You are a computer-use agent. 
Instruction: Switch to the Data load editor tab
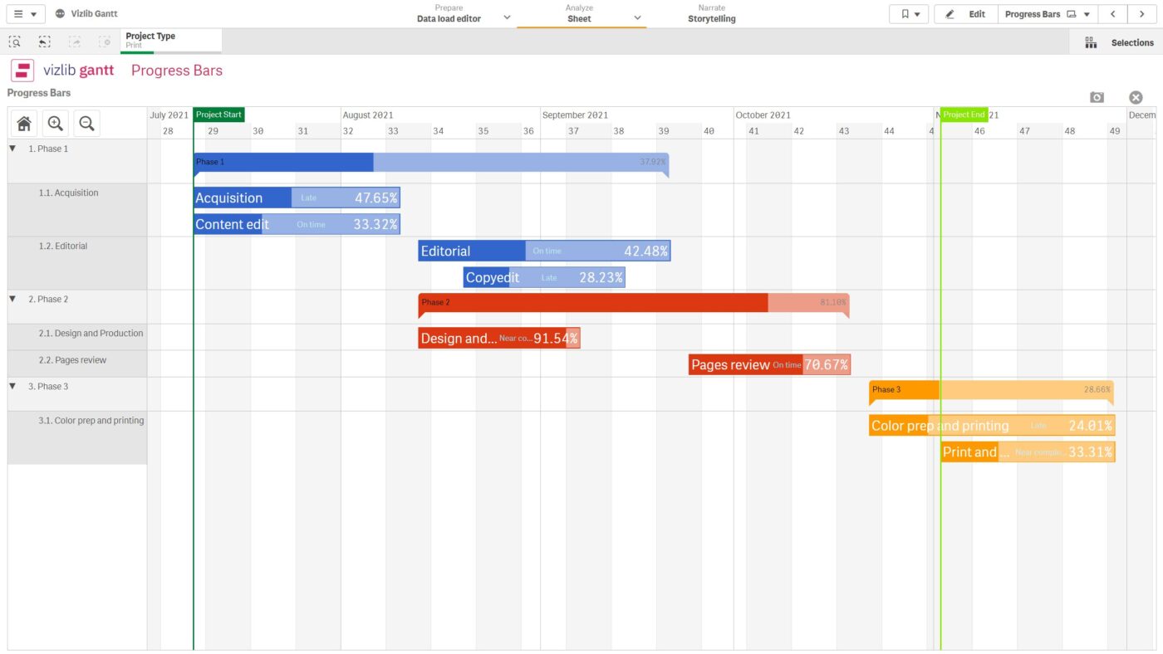point(449,14)
